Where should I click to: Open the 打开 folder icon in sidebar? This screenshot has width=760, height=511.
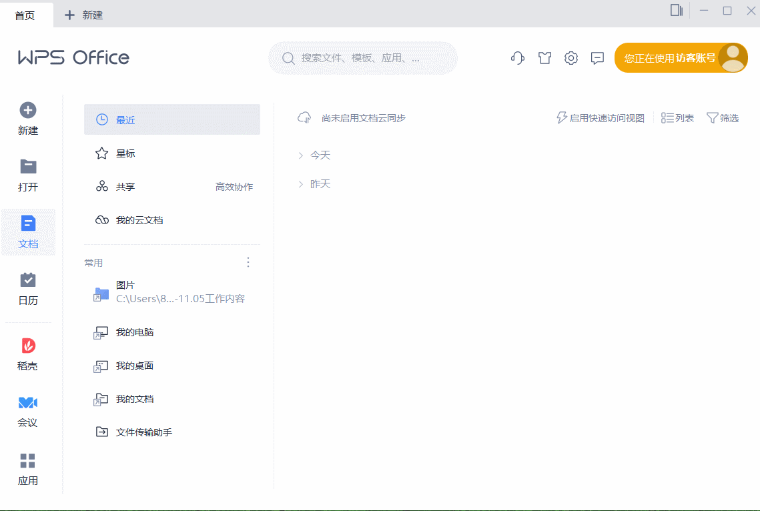tap(28, 167)
